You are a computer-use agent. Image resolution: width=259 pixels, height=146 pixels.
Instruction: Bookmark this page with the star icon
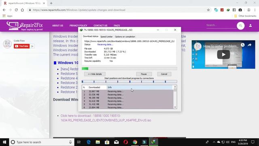click(x=208, y=10)
